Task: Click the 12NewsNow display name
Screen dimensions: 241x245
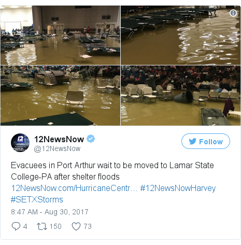Action: click(59, 139)
